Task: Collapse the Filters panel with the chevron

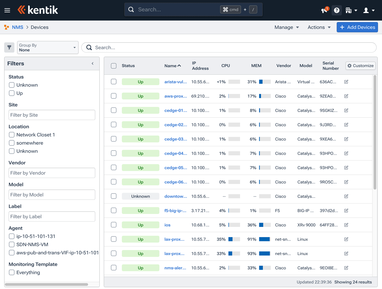Action: pos(92,63)
